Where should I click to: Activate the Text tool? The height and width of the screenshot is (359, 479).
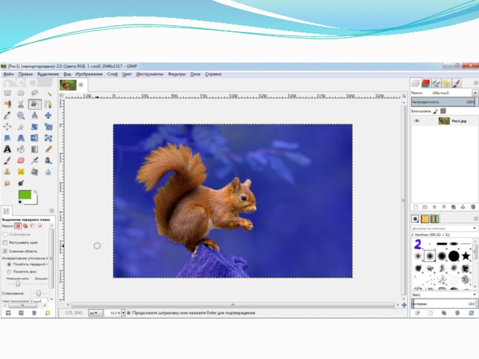point(7,149)
